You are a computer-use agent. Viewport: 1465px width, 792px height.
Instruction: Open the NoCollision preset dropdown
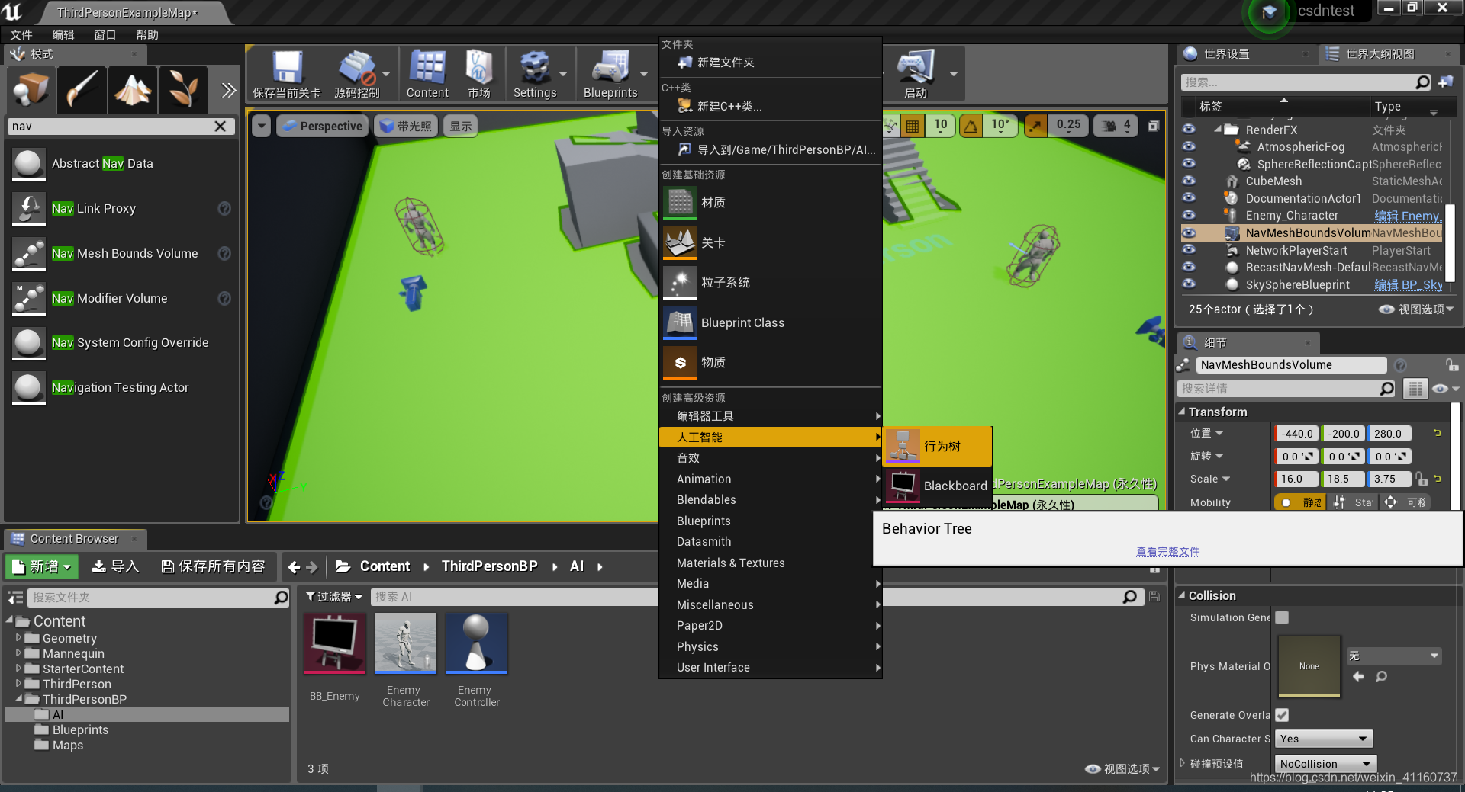tap(1325, 763)
